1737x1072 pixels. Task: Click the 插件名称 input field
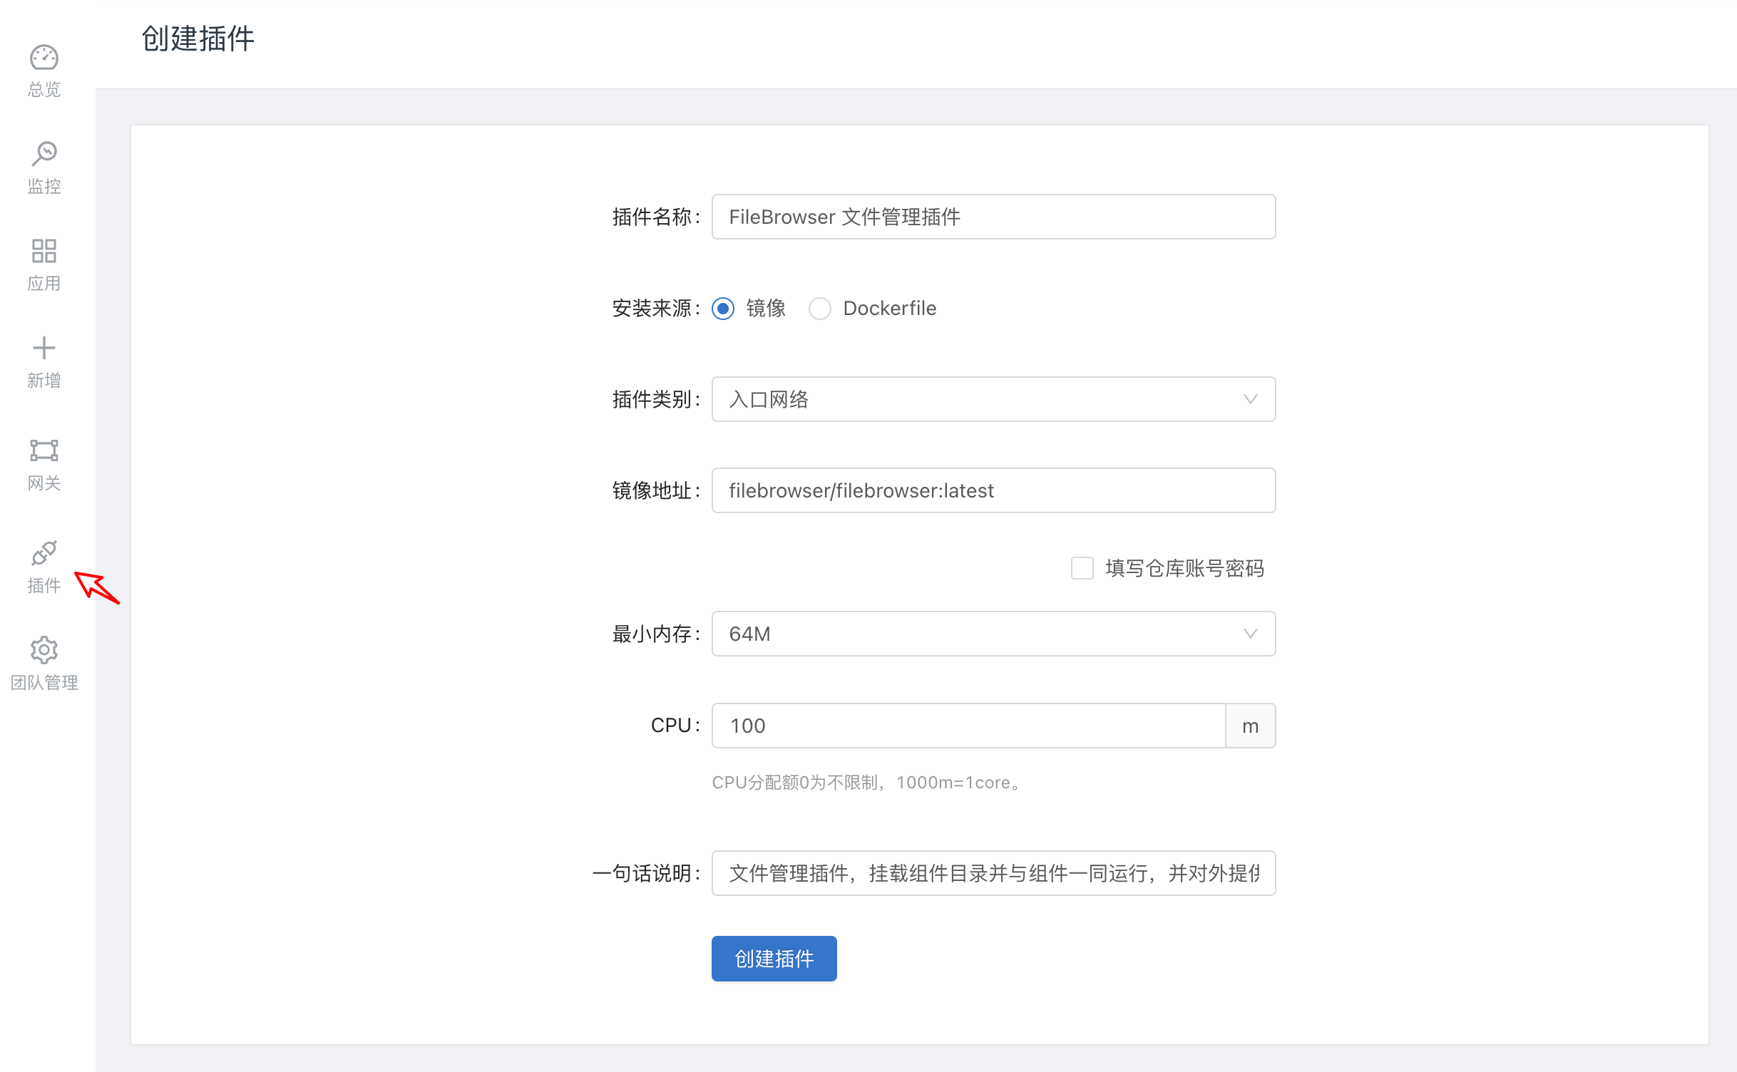click(993, 217)
